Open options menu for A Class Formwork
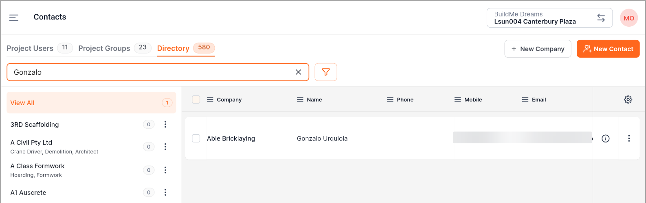 click(x=165, y=170)
